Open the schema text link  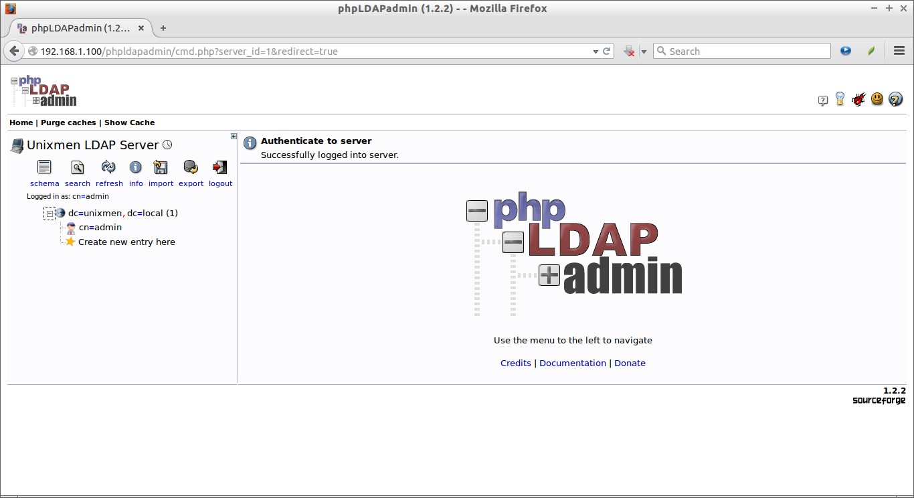pos(44,183)
